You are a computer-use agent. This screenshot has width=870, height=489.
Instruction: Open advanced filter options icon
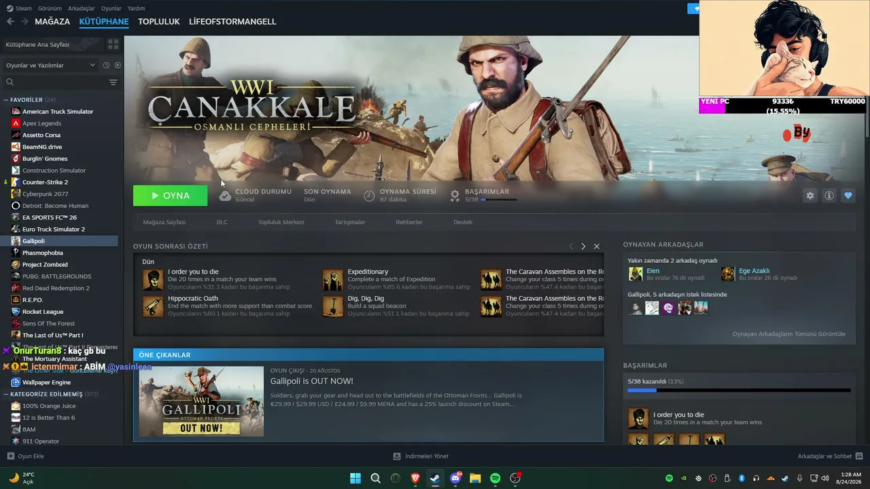(x=113, y=82)
